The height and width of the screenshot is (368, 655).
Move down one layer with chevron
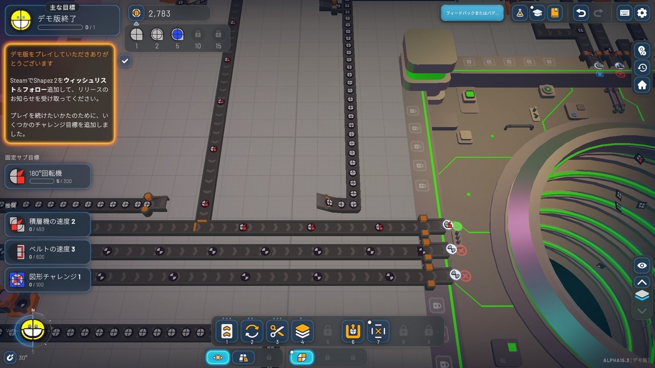click(642, 311)
